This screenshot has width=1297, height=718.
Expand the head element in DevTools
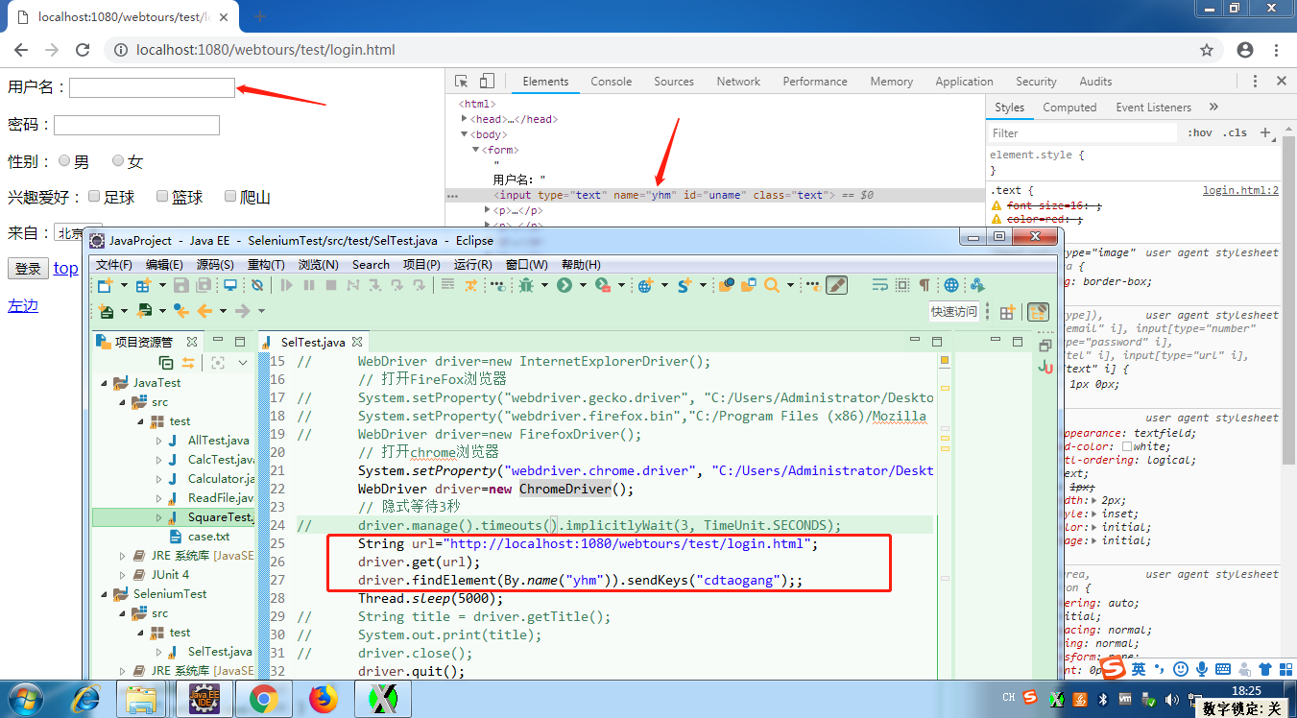click(465, 119)
